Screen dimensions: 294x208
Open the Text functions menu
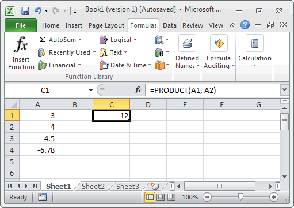(113, 52)
